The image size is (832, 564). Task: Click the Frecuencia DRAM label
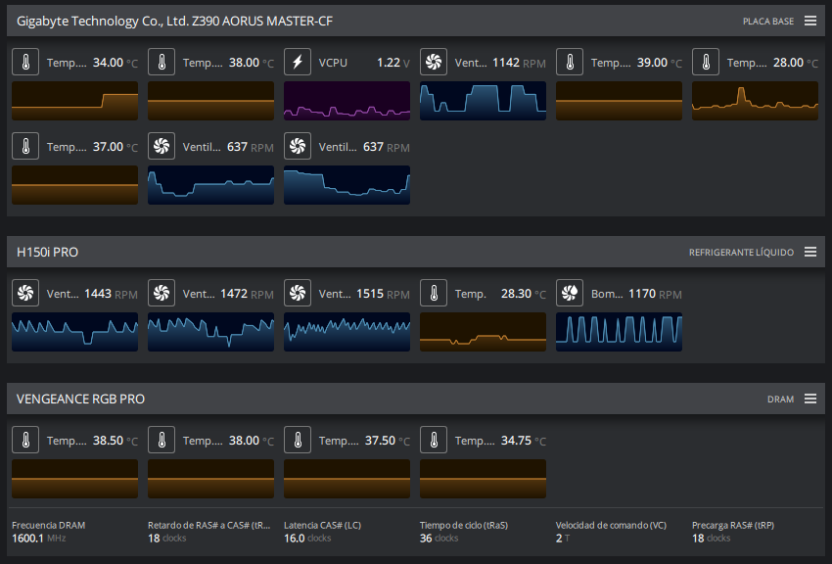(x=48, y=525)
